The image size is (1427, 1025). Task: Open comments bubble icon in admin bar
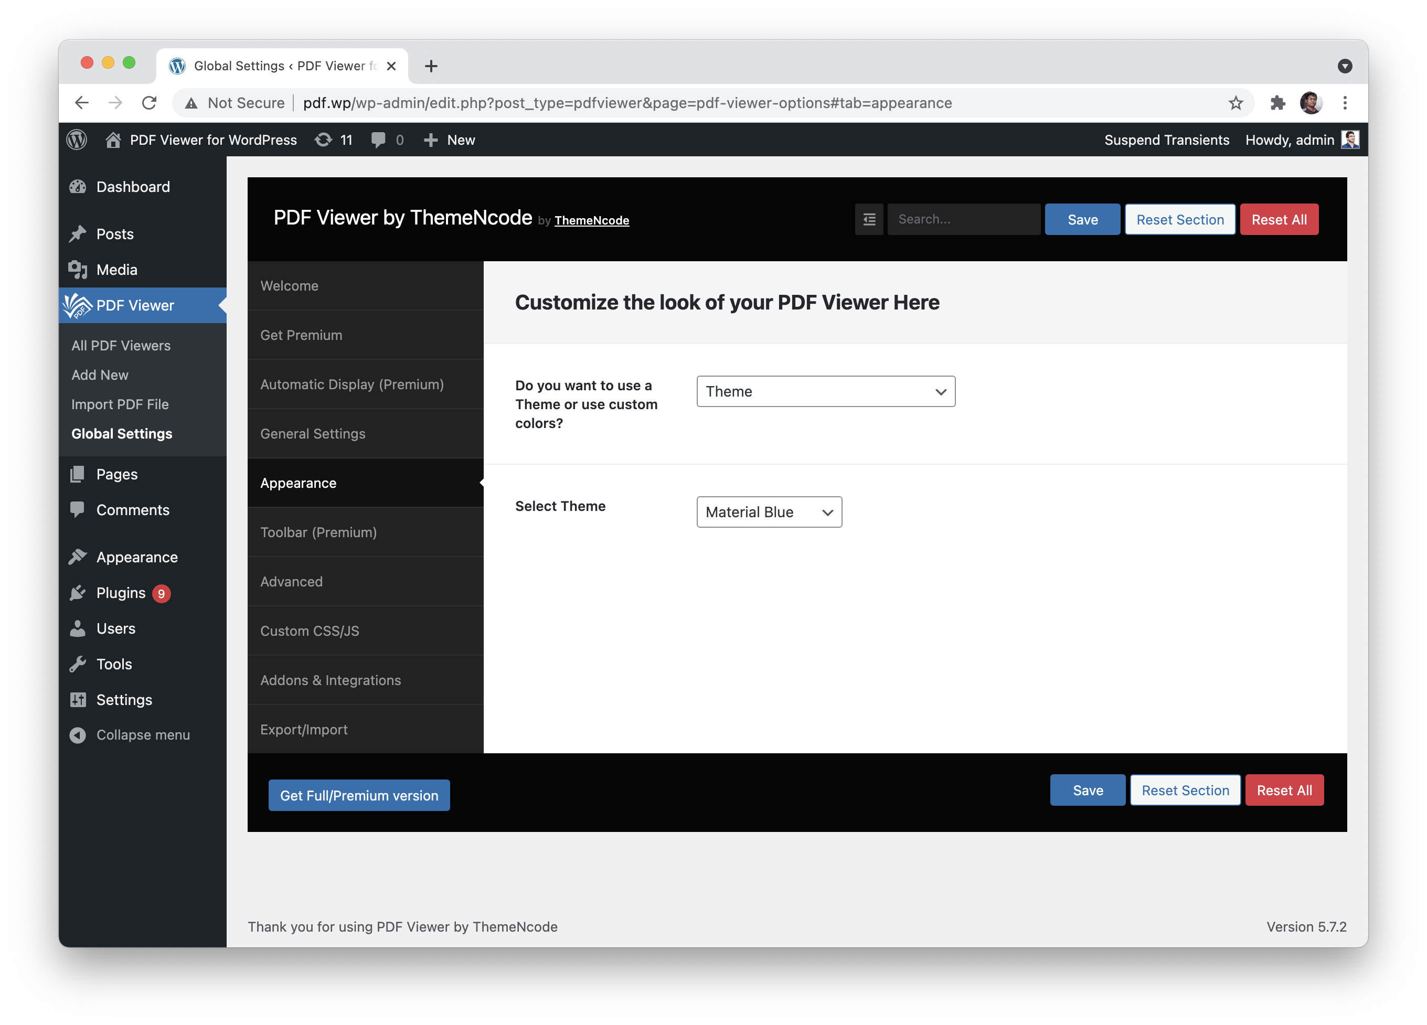pos(378,140)
